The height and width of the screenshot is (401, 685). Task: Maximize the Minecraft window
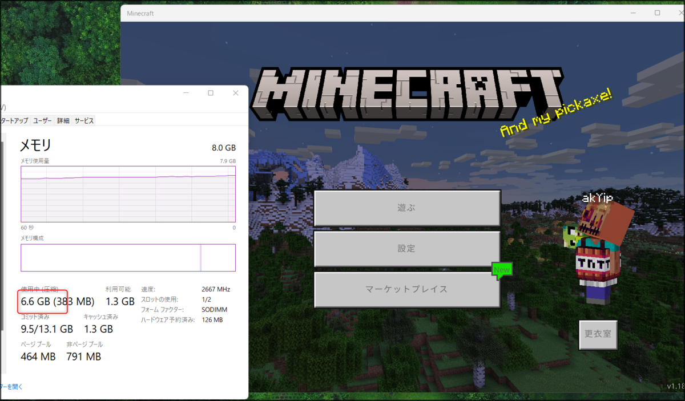(657, 13)
